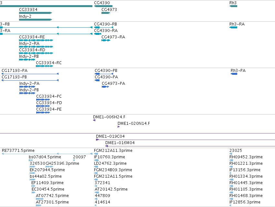Click the DME1-019C04 clone feature
Screen dimensions: 275x207
pyautogui.click(x=185, y=140)
